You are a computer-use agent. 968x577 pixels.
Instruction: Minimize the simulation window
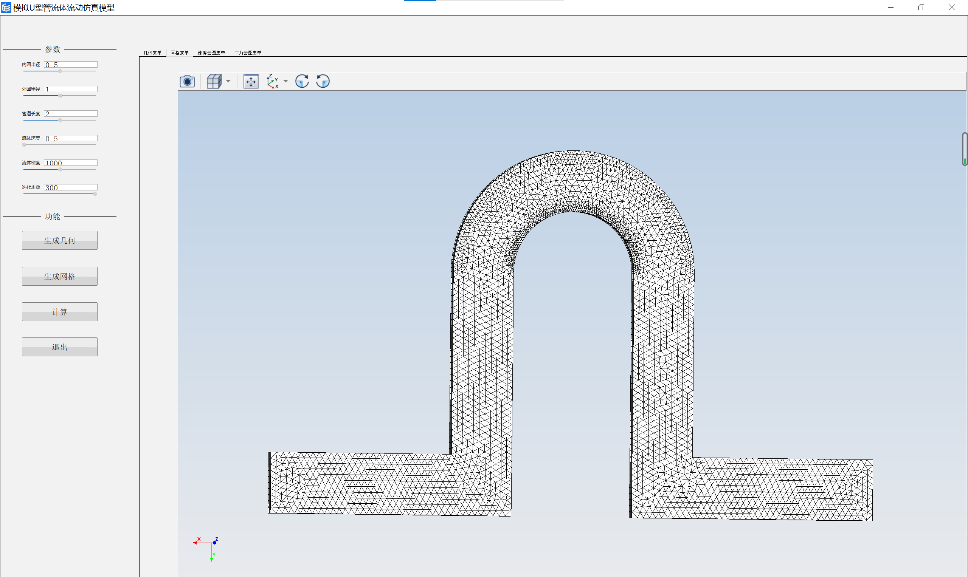click(890, 8)
